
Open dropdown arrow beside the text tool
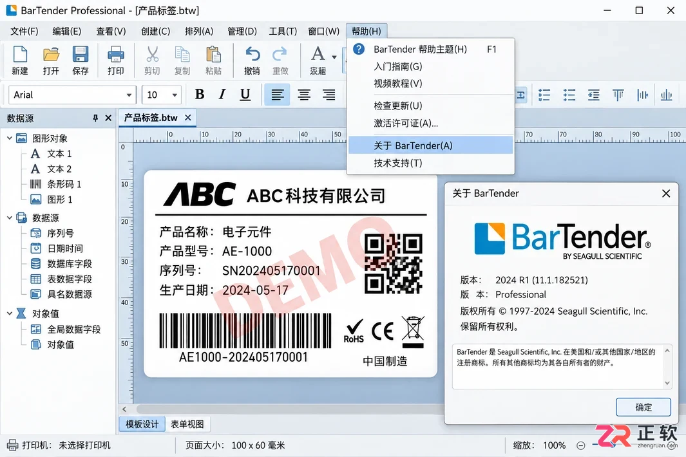pyautogui.click(x=334, y=57)
